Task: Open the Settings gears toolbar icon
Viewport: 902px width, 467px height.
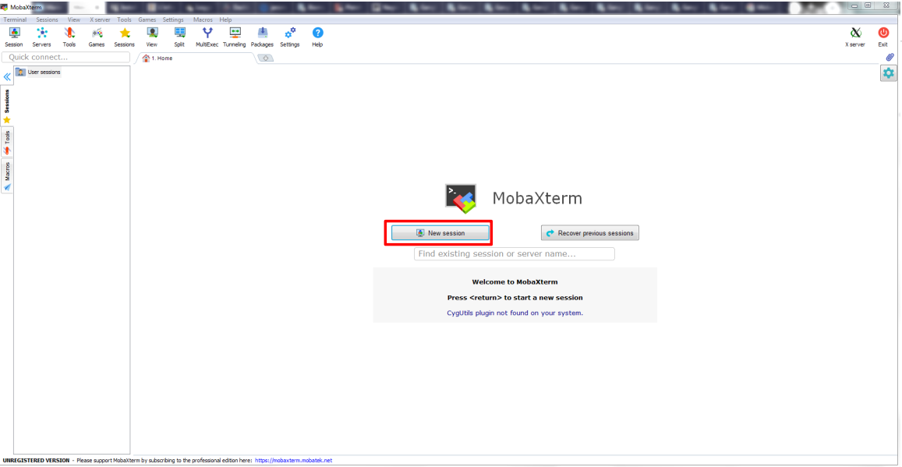Action: pyautogui.click(x=290, y=37)
